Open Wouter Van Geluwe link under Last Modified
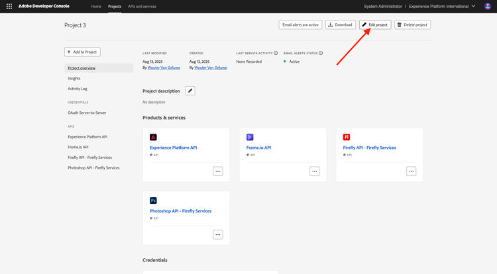Screen dimensions: 497x274 (164, 68)
